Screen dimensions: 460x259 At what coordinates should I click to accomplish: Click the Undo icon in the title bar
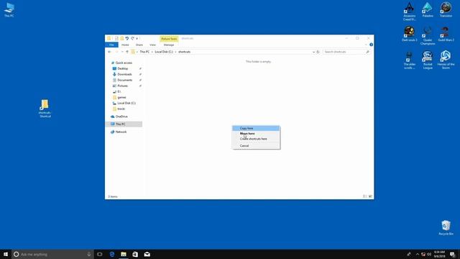(127, 38)
